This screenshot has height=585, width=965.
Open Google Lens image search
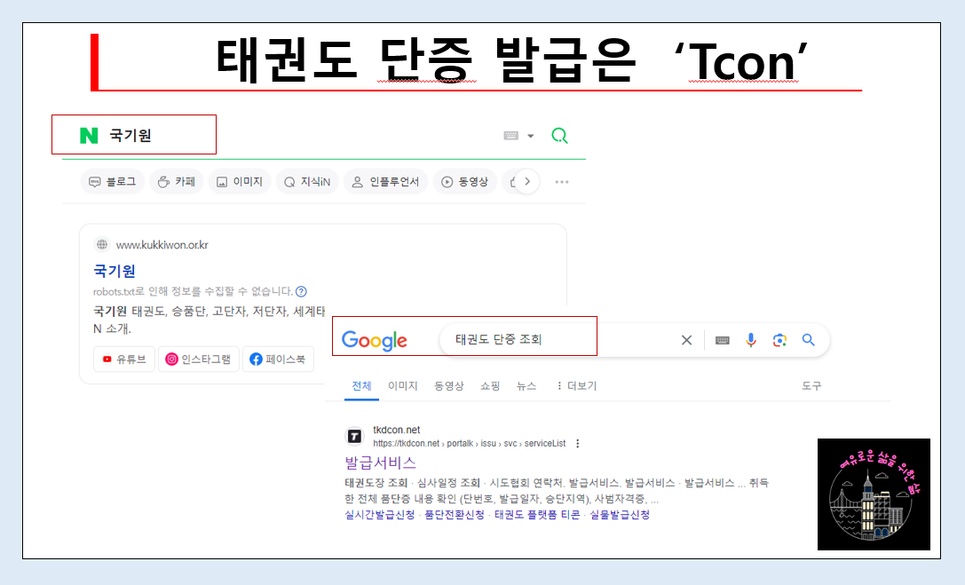pos(780,339)
